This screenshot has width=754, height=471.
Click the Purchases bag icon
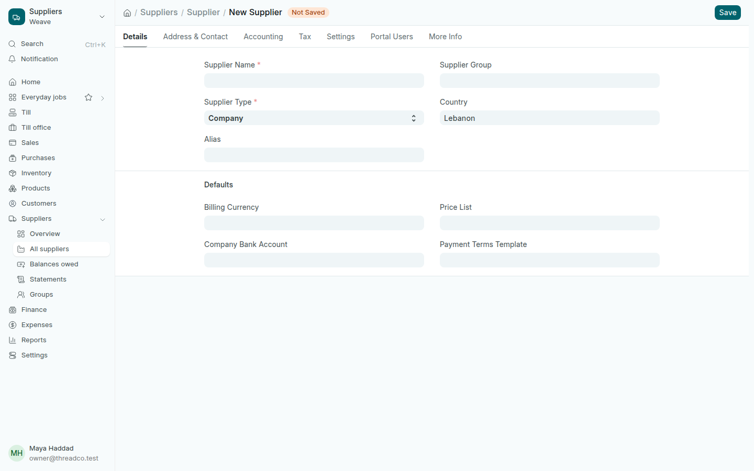tap(13, 158)
